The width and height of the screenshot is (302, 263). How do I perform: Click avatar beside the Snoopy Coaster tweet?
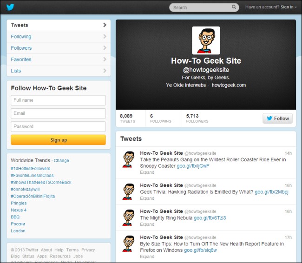click(x=128, y=159)
